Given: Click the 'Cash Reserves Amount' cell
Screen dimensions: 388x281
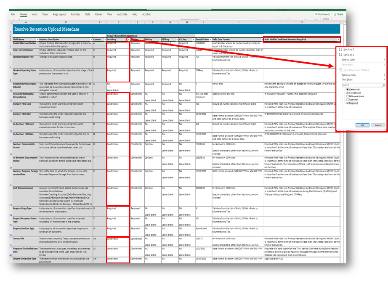Looking at the screenshot, I should pyautogui.click(x=26, y=196).
